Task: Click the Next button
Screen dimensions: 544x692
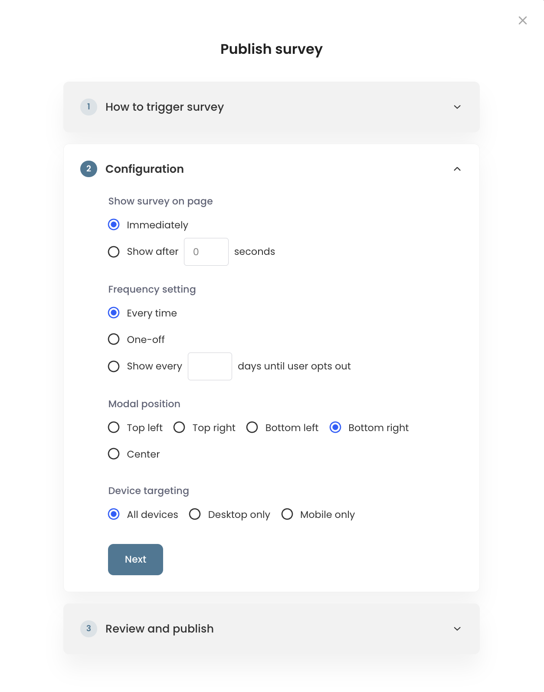Action: 135,560
